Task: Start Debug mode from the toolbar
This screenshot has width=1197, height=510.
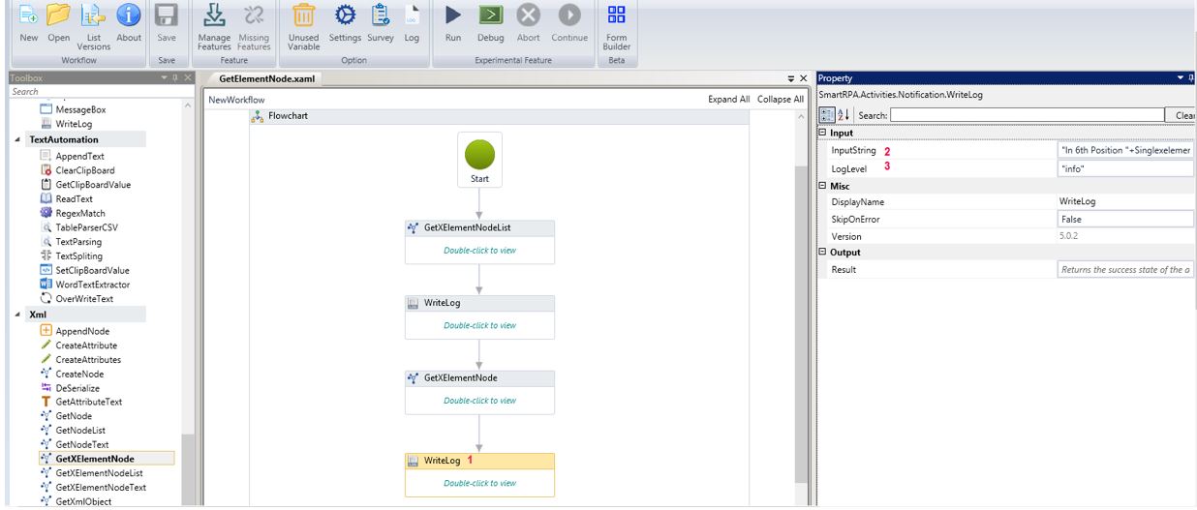Action: pos(491,15)
